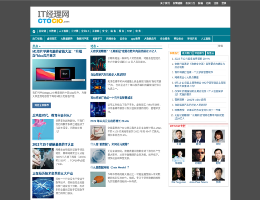
Task: Open 刘朝阳 columnist avatar
Action: (x=198, y=155)
